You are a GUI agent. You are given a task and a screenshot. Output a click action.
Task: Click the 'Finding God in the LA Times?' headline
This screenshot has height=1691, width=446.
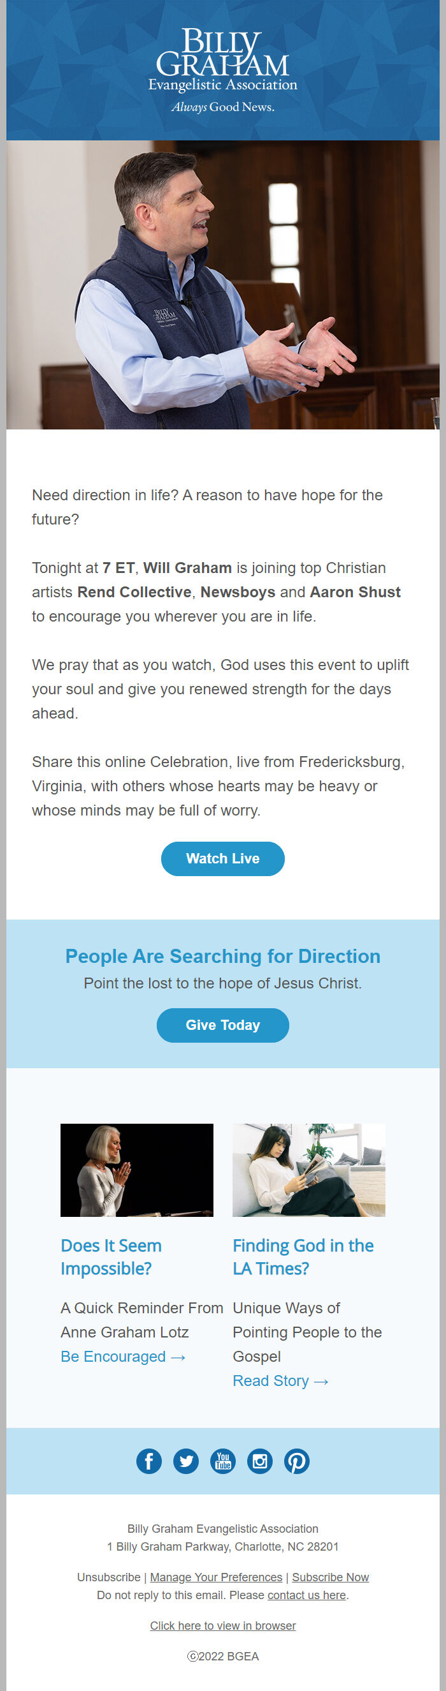303,1256
